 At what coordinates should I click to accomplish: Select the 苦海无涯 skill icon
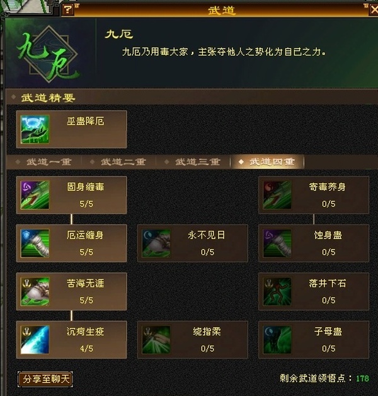point(35,291)
